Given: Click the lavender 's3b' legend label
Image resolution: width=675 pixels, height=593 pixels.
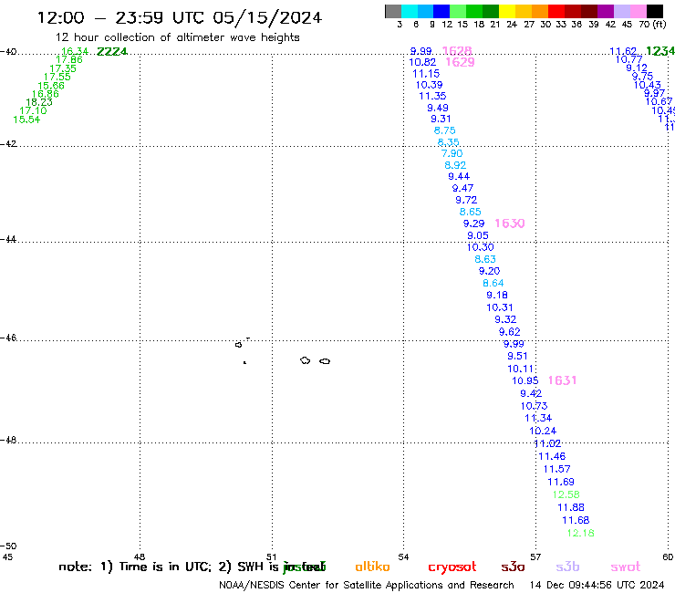Looking at the screenshot, I should pos(567,567).
